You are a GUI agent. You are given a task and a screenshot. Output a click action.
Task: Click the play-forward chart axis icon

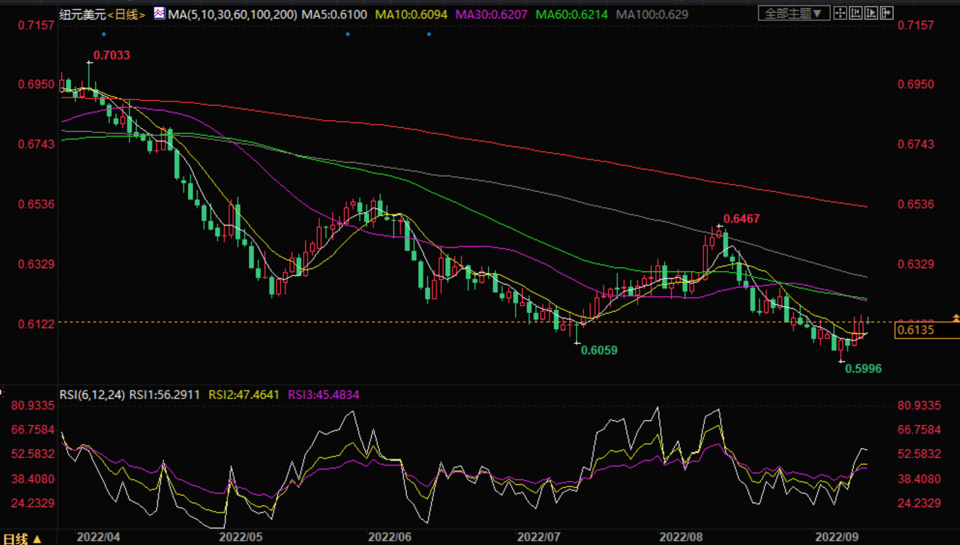click(871, 13)
